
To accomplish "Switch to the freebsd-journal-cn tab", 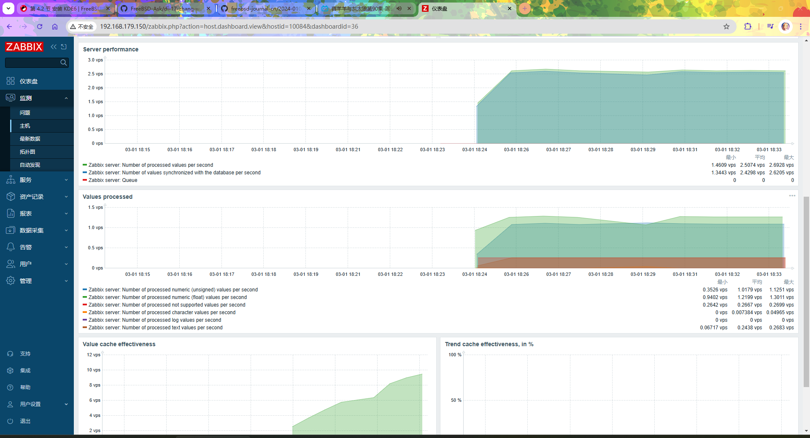I will click(x=266, y=8).
